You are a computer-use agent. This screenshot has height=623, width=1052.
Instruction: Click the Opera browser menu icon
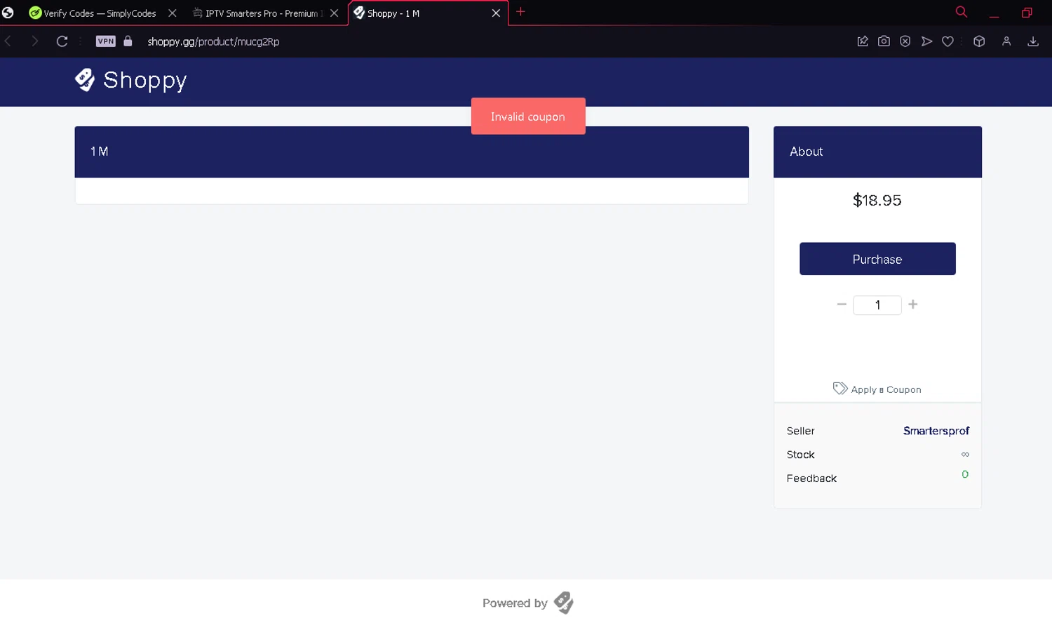pos(8,13)
